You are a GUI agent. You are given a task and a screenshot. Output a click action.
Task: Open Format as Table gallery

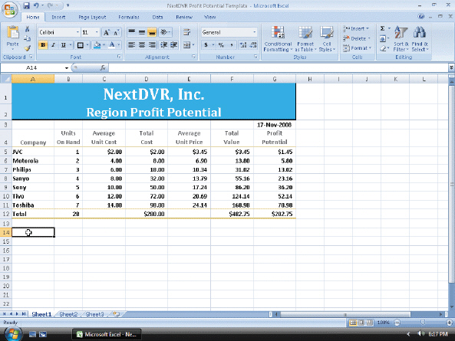click(305, 39)
